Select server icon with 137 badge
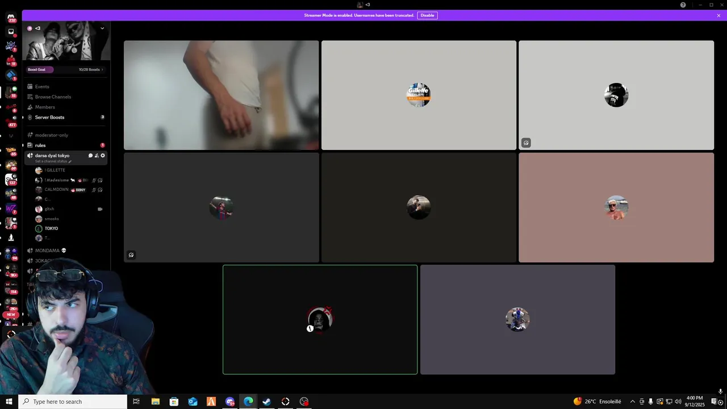Viewport: 727px width, 409px height. point(11,180)
